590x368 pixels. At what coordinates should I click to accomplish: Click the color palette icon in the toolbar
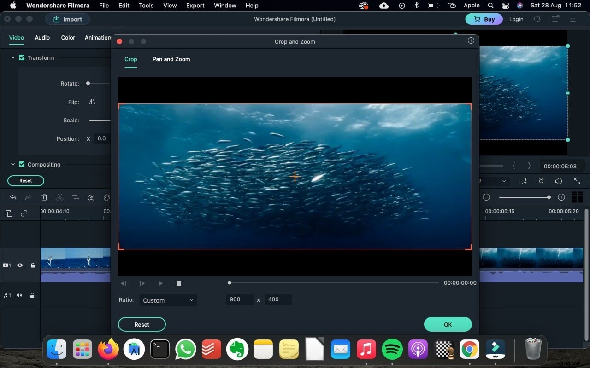coord(106,197)
